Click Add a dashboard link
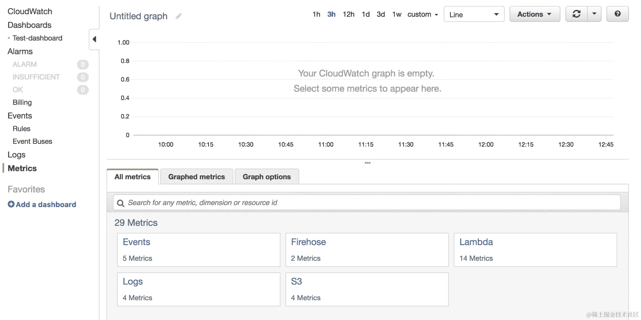Viewport: 641px width, 320px height. click(46, 204)
